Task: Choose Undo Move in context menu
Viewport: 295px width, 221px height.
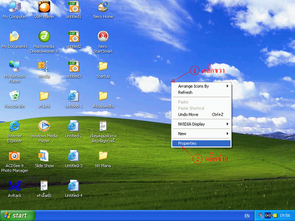Action: (x=201, y=115)
